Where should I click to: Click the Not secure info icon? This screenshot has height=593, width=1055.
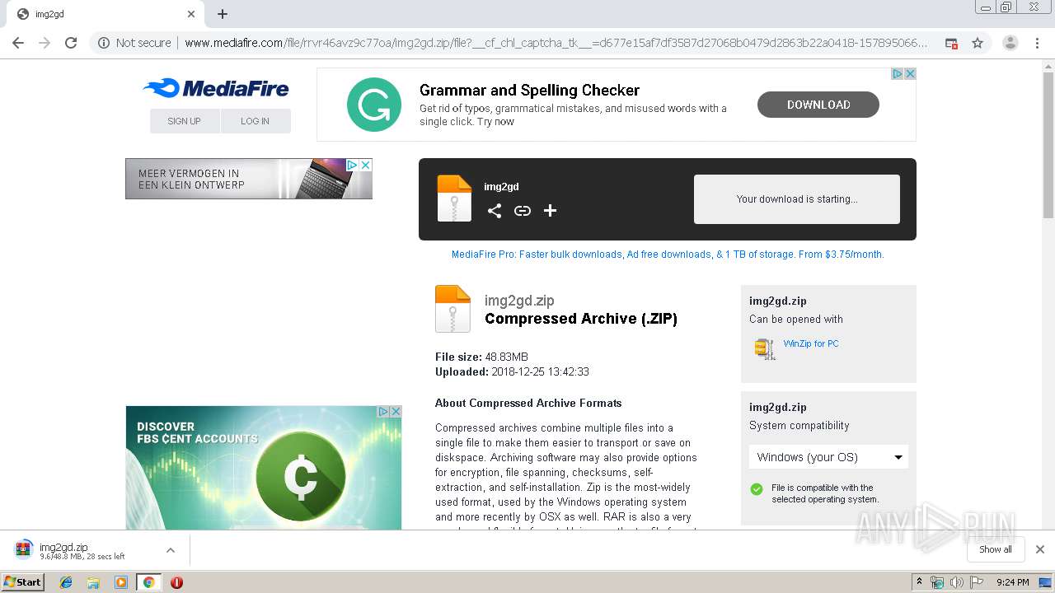pyautogui.click(x=104, y=43)
